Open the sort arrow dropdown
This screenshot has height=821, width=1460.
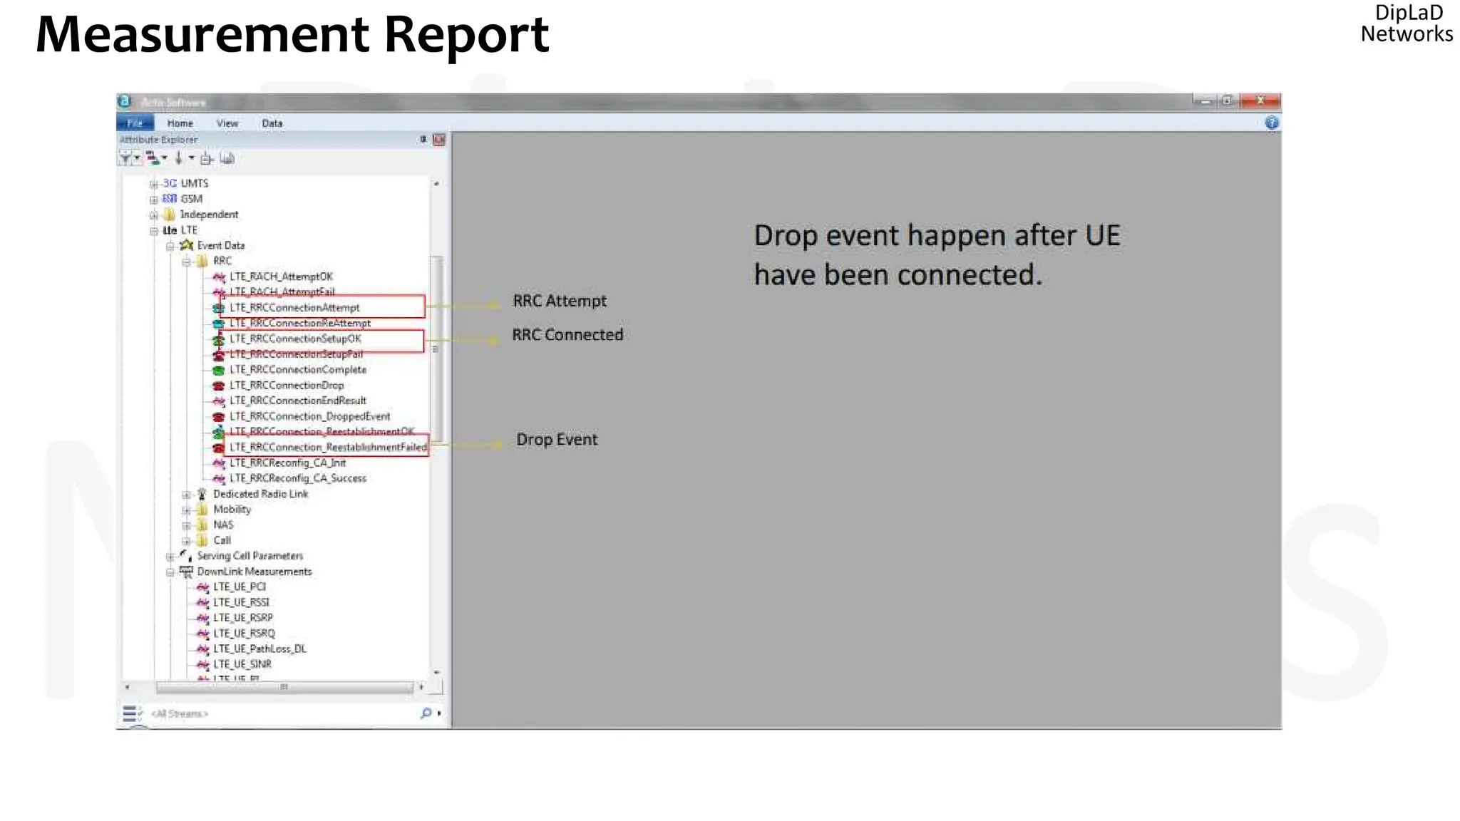coord(191,158)
